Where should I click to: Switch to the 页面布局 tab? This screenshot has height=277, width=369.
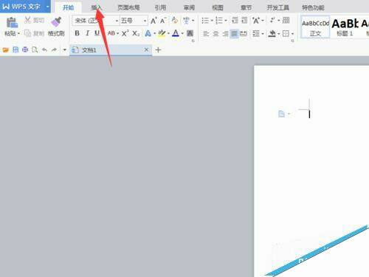pyautogui.click(x=128, y=7)
